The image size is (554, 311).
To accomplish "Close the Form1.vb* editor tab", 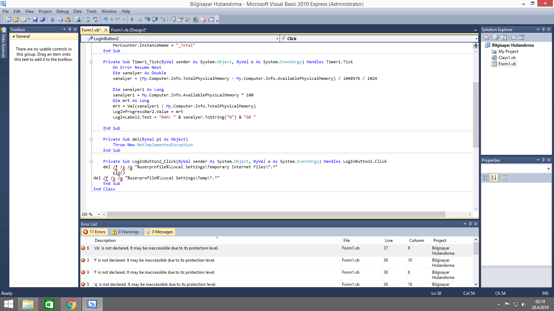I will [x=106, y=30].
